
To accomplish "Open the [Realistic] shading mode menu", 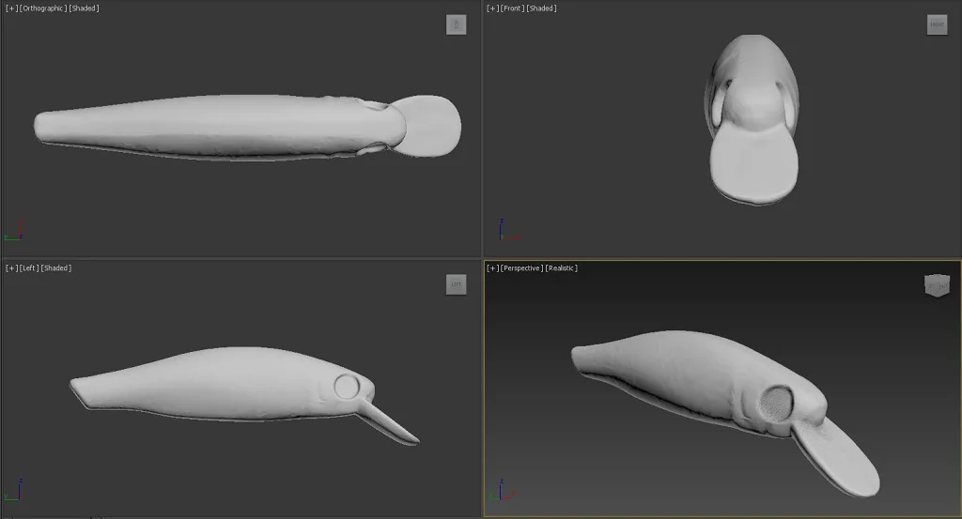I will pyautogui.click(x=562, y=268).
